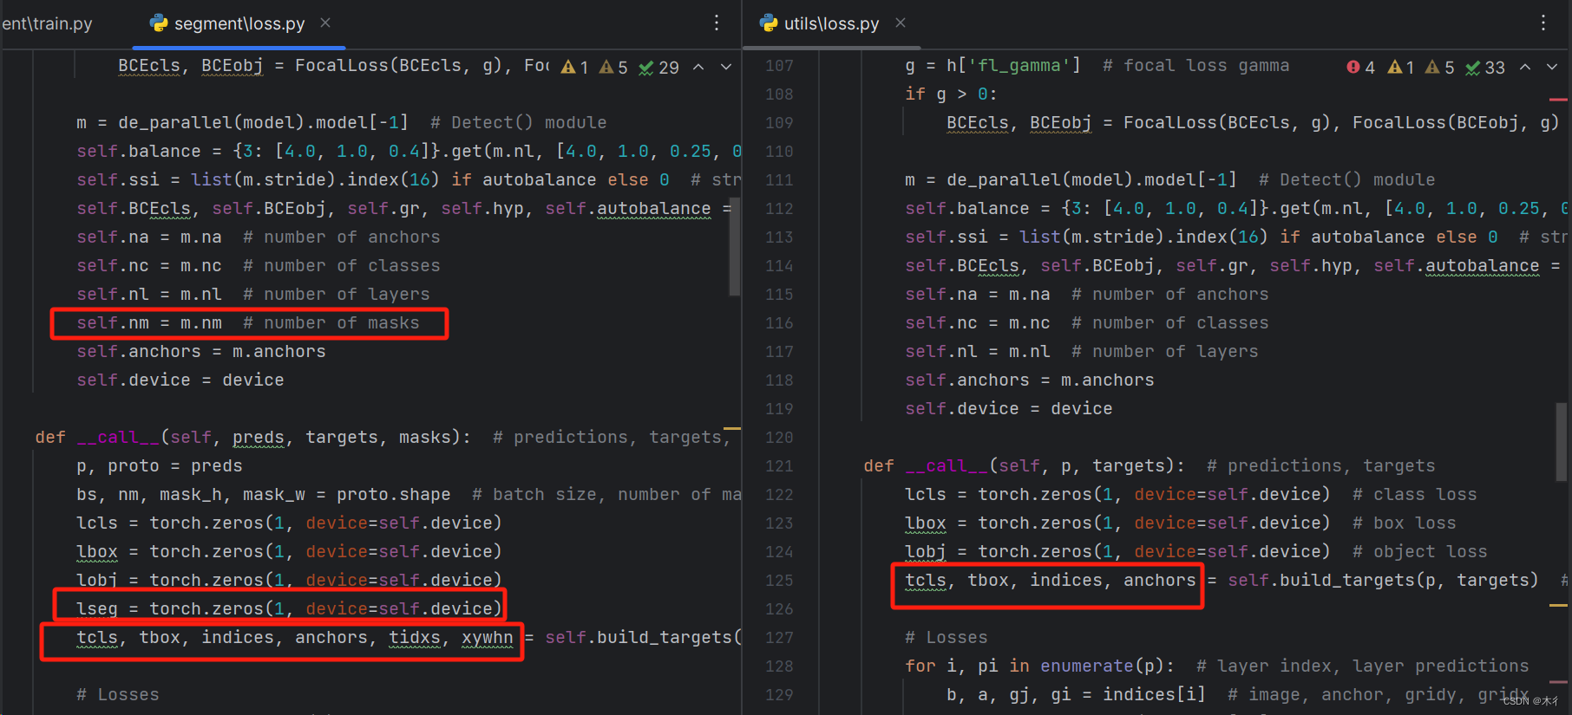Close the segment\loss.py tab
Viewport: 1572px width, 715px height.
(x=325, y=23)
